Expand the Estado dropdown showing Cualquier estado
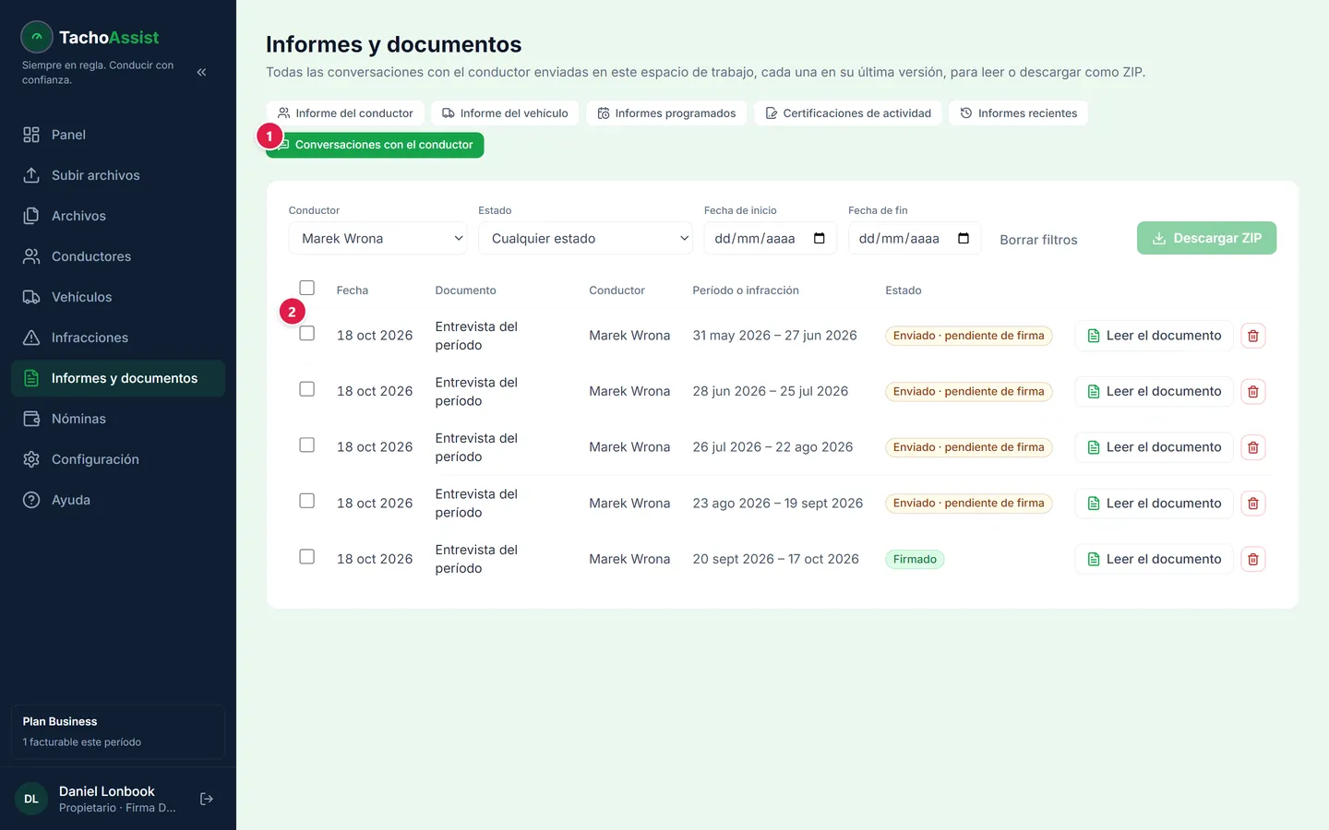This screenshot has width=1329, height=830. [x=585, y=238]
